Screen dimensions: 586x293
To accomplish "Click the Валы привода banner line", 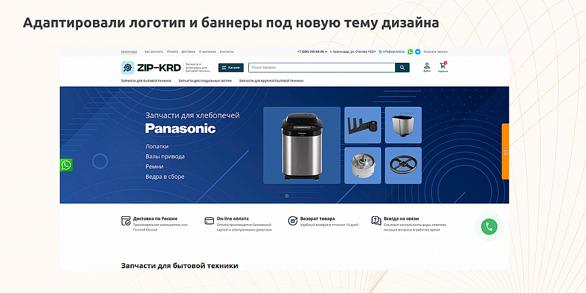I will (165, 156).
